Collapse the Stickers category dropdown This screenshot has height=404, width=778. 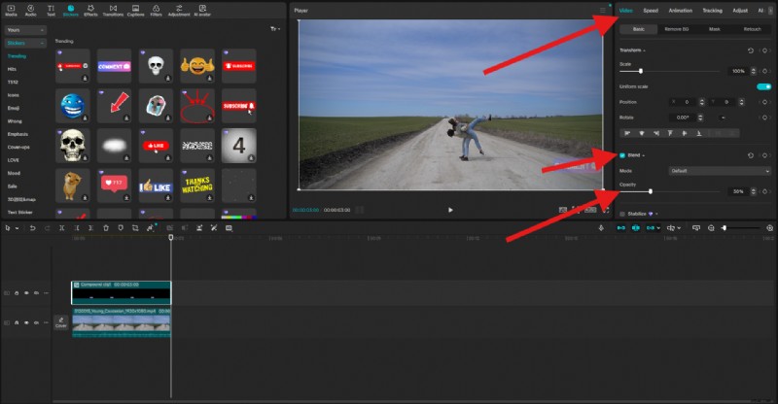click(x=26, y=43)
